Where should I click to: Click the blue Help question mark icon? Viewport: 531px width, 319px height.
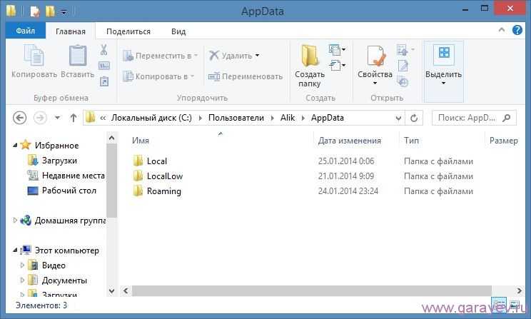[517, 30]
